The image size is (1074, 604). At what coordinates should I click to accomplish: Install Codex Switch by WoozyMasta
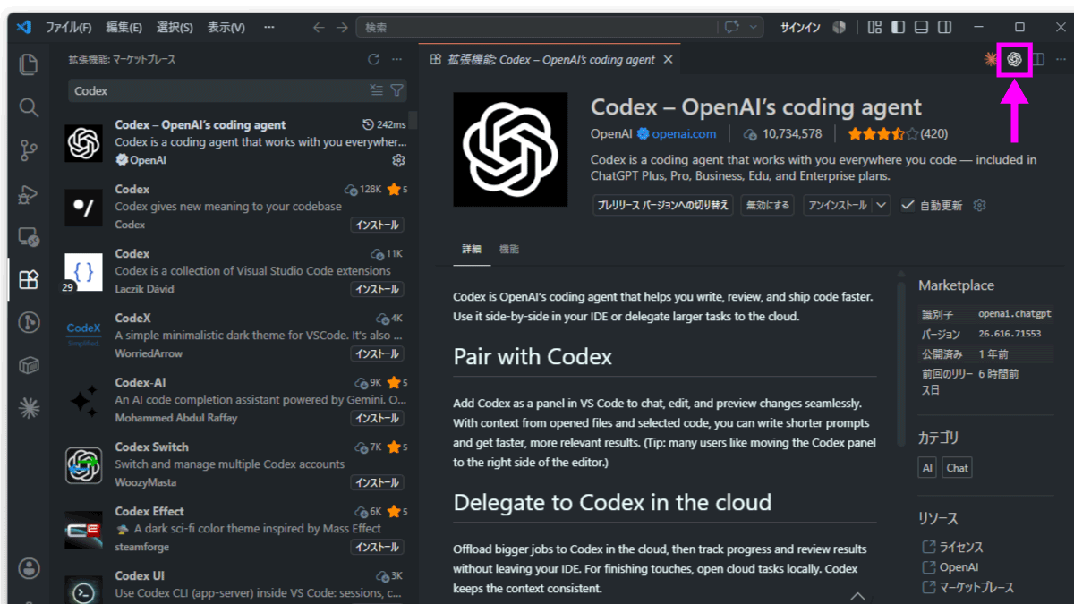pyautogui.click(x=377, y=482)
